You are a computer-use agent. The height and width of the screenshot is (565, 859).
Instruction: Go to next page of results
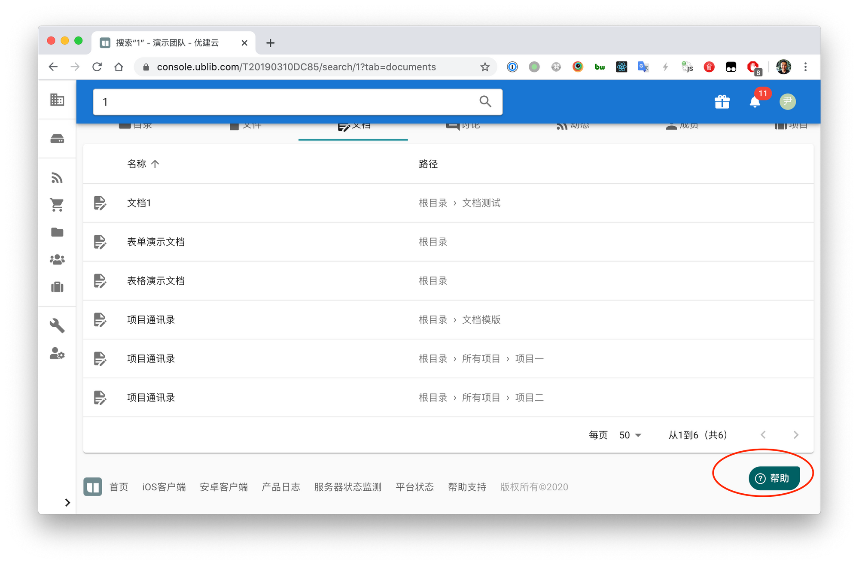pos(795,435)
